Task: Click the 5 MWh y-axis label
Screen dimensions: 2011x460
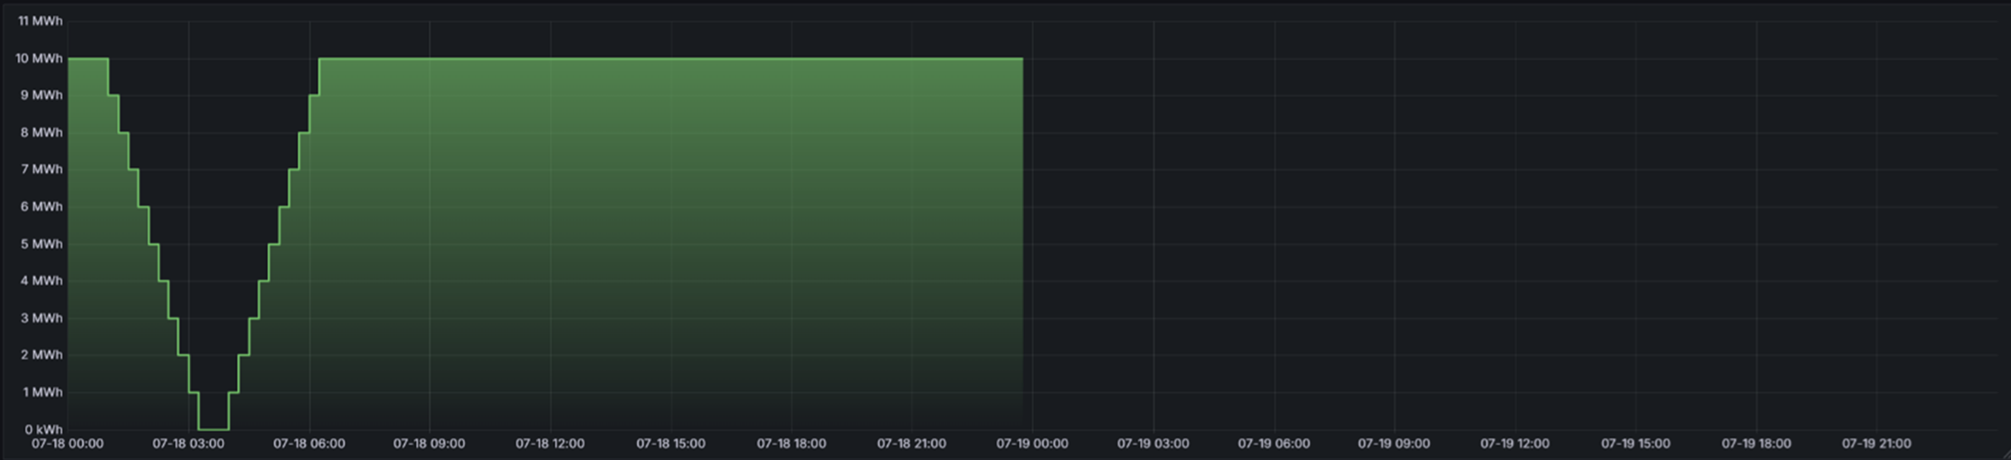Action: point(42,244)
